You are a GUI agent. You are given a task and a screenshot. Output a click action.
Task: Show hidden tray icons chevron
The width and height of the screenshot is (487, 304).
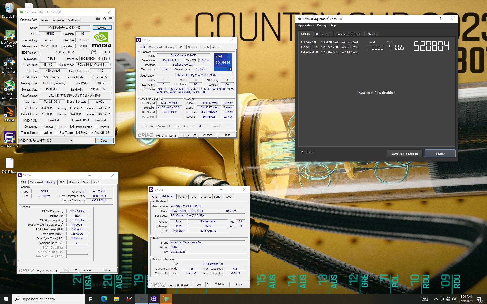point(436,299)
